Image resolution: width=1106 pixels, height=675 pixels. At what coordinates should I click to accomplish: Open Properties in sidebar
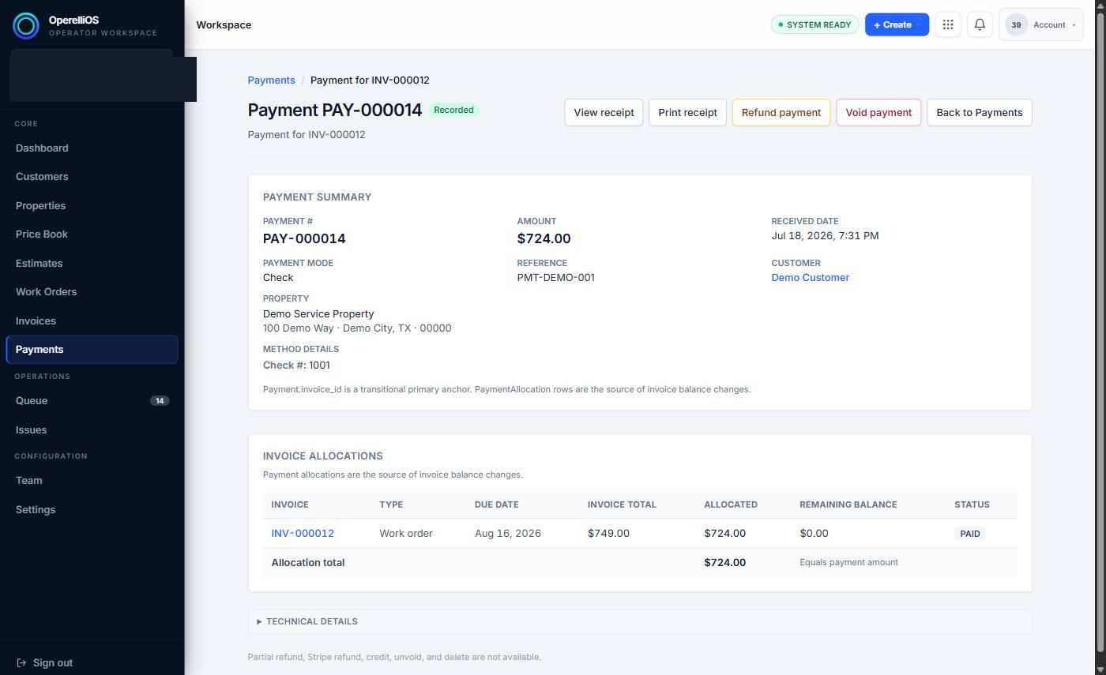pos(92,205)
